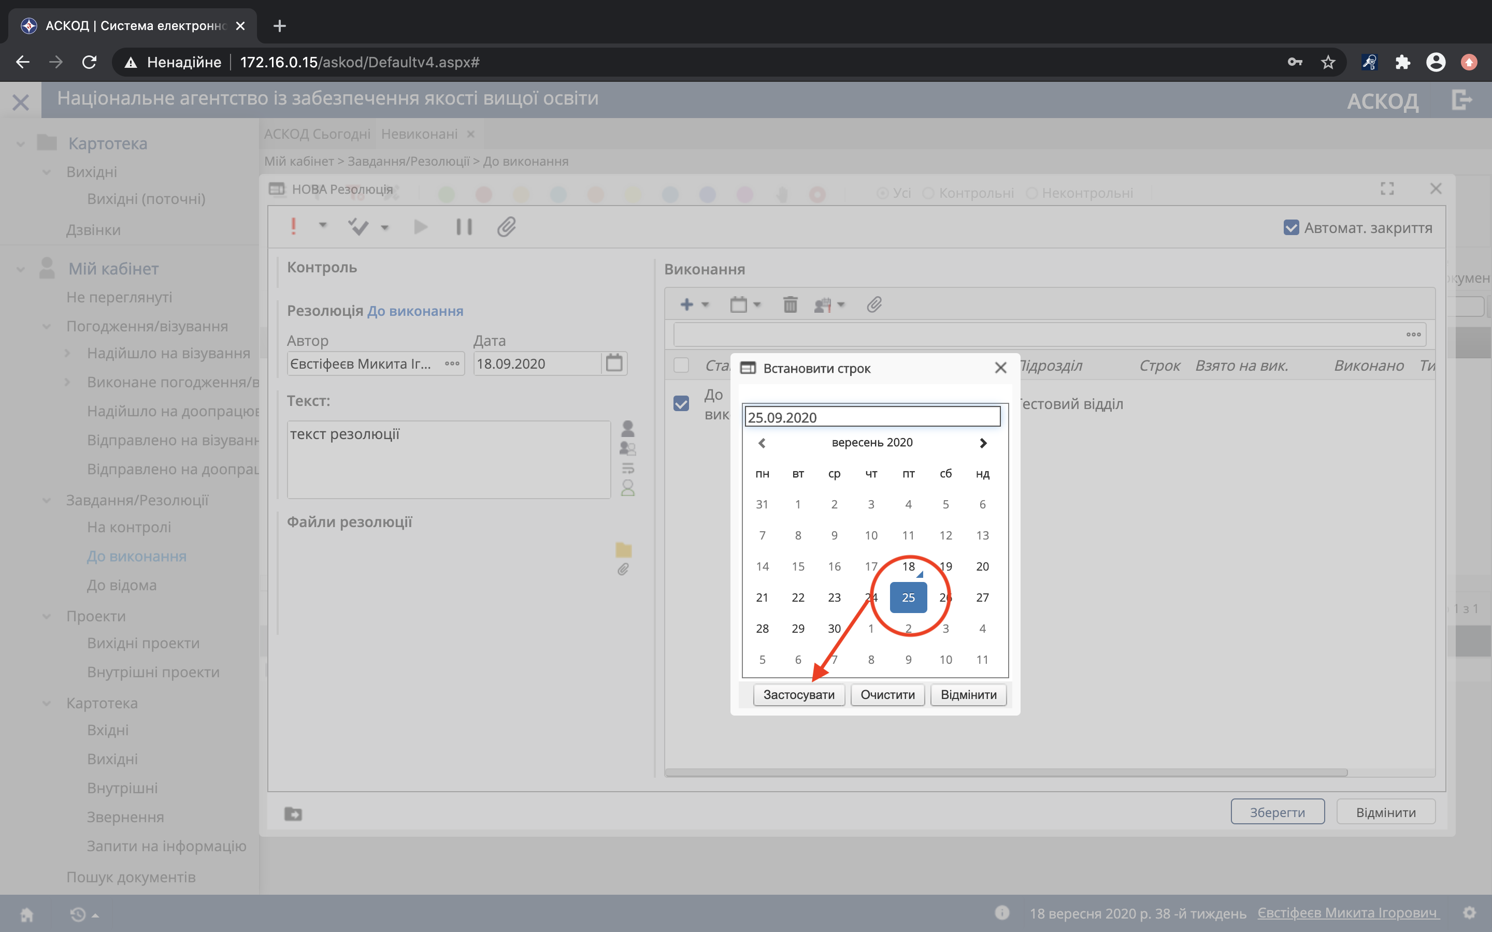
Task: Toggle Автомат. закриття checkbox
Action: 1291,227
